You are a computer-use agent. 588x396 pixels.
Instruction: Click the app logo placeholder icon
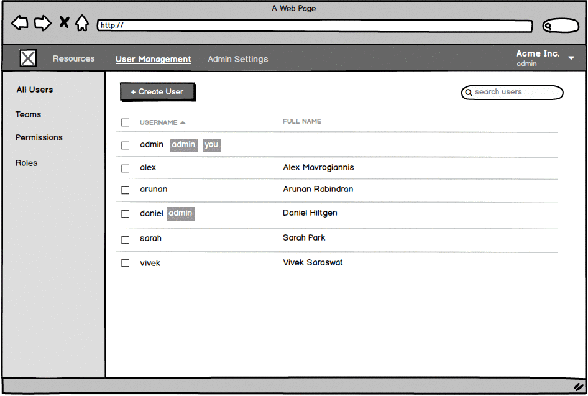tap(28, 58)
